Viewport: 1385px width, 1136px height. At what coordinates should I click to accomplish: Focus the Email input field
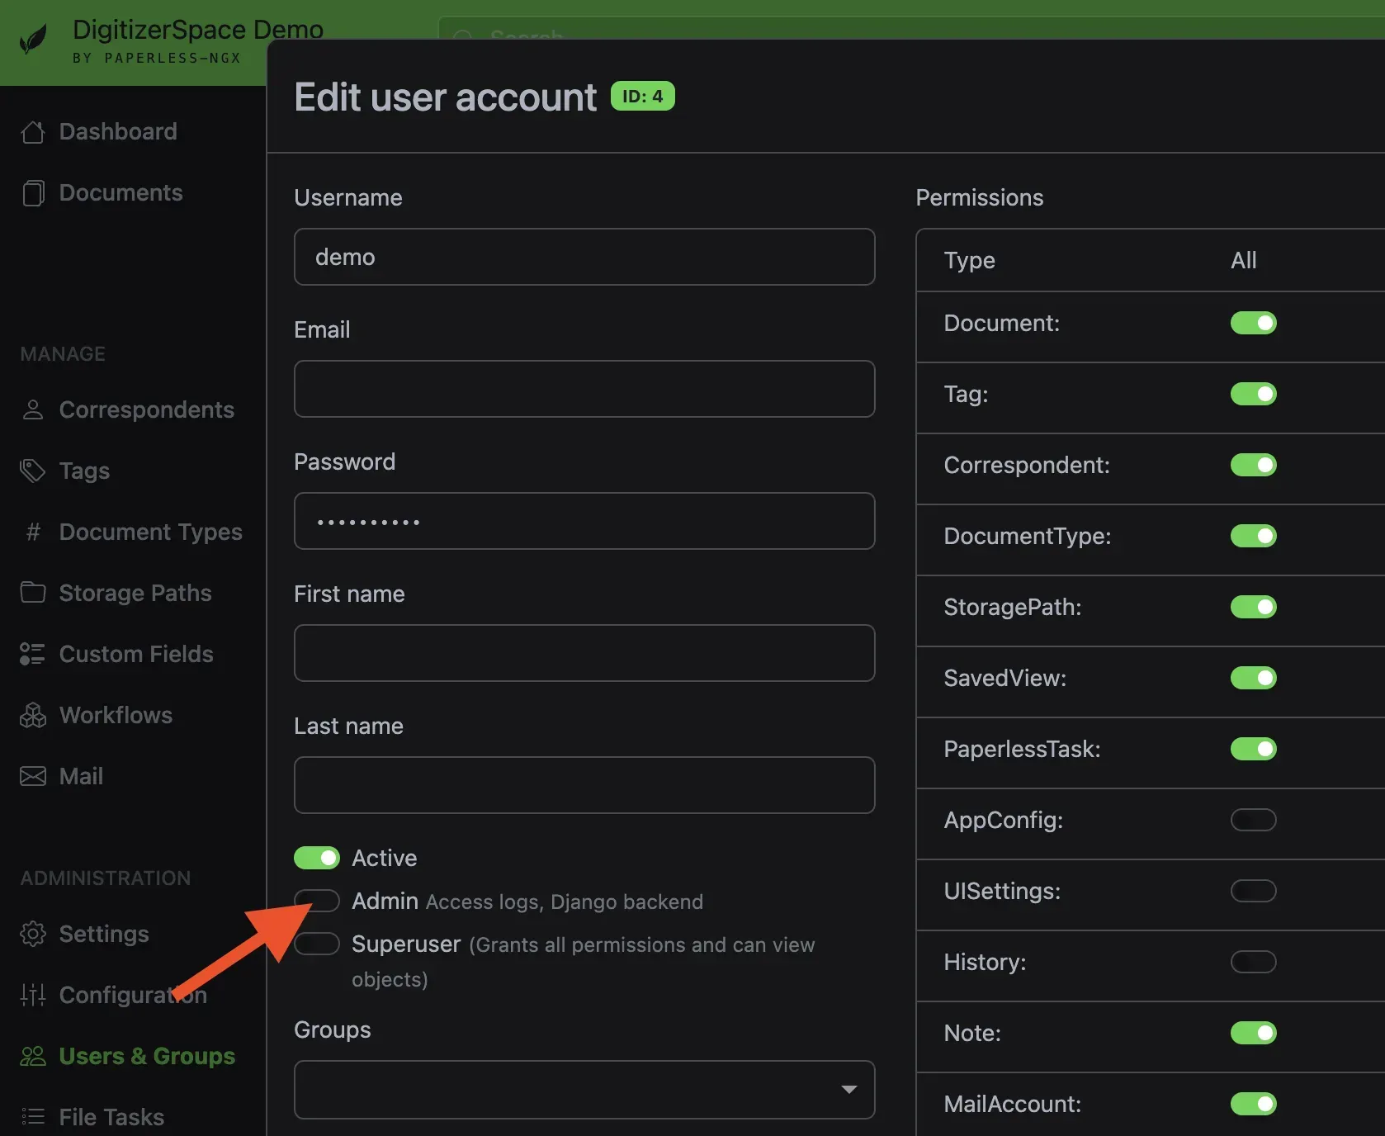[x=584, y=389]
